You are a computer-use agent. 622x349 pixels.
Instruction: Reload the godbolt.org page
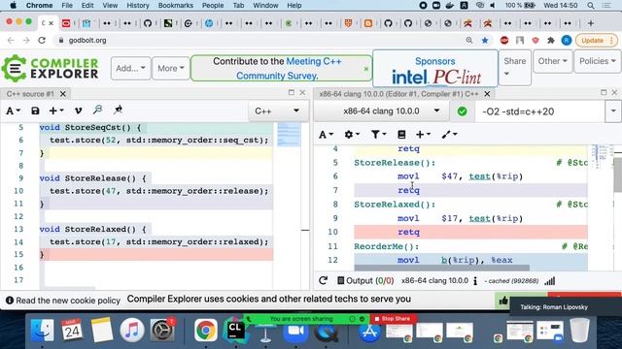tap(42, 41)
